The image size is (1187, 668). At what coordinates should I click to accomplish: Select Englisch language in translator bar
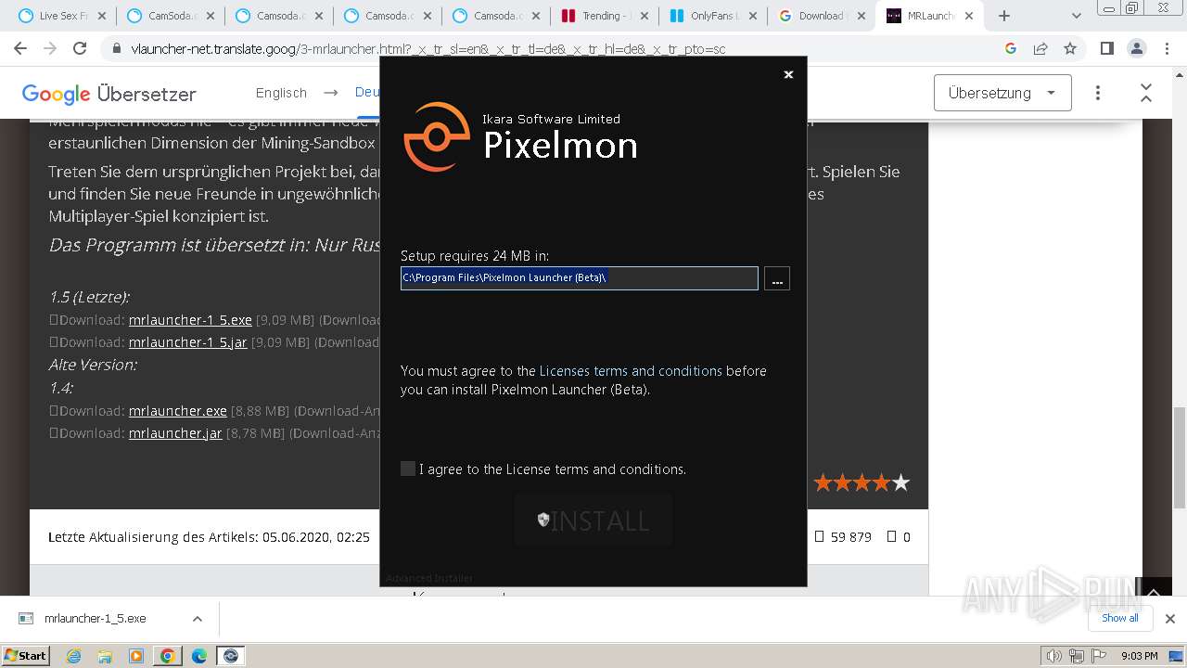[281, 93]
